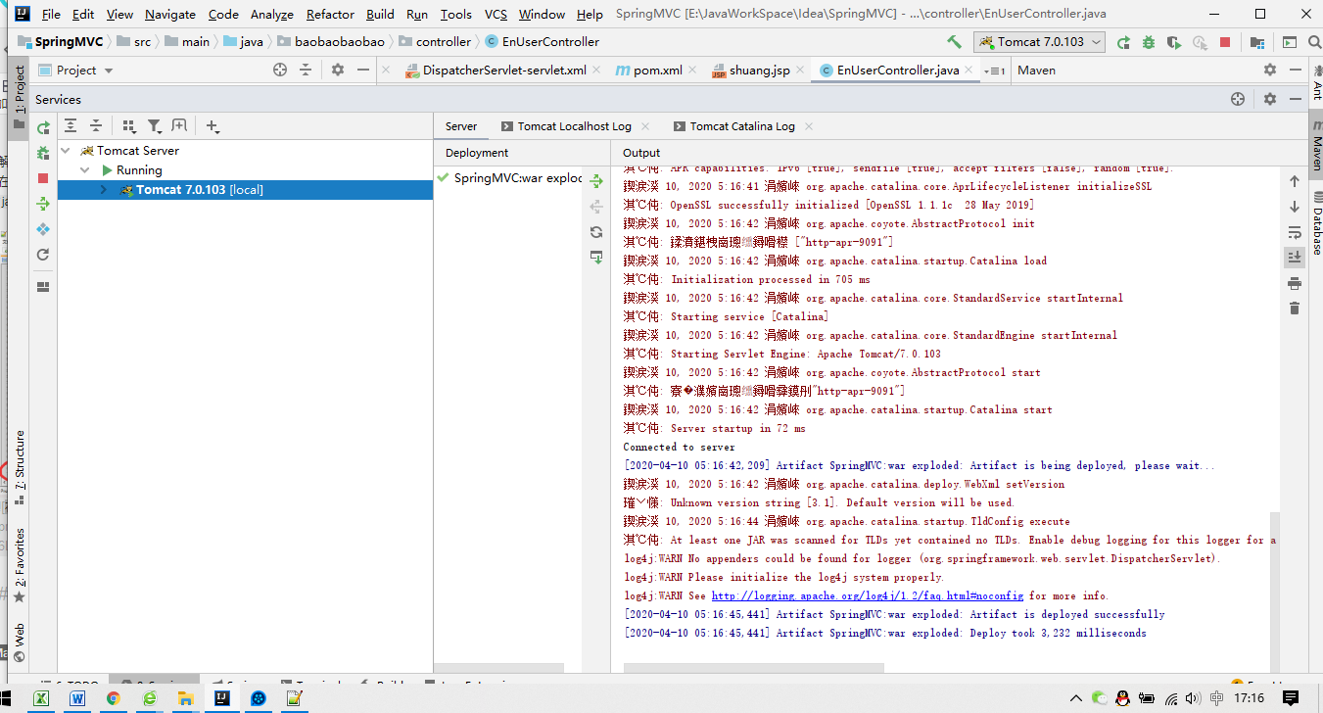
Task: Debug Tomcat using the top toolbar bug icon
Action: click(1149, 42)
